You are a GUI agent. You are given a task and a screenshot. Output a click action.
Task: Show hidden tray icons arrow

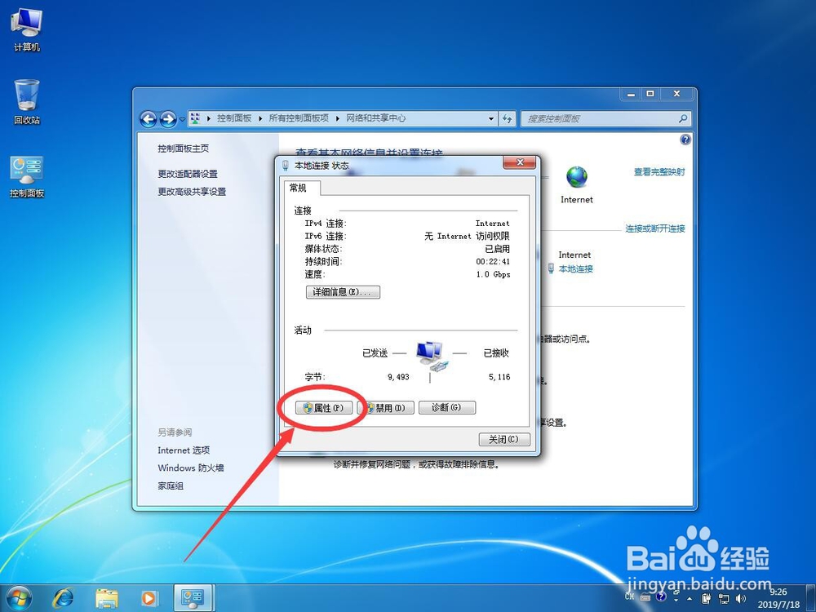tap(690, 598)
